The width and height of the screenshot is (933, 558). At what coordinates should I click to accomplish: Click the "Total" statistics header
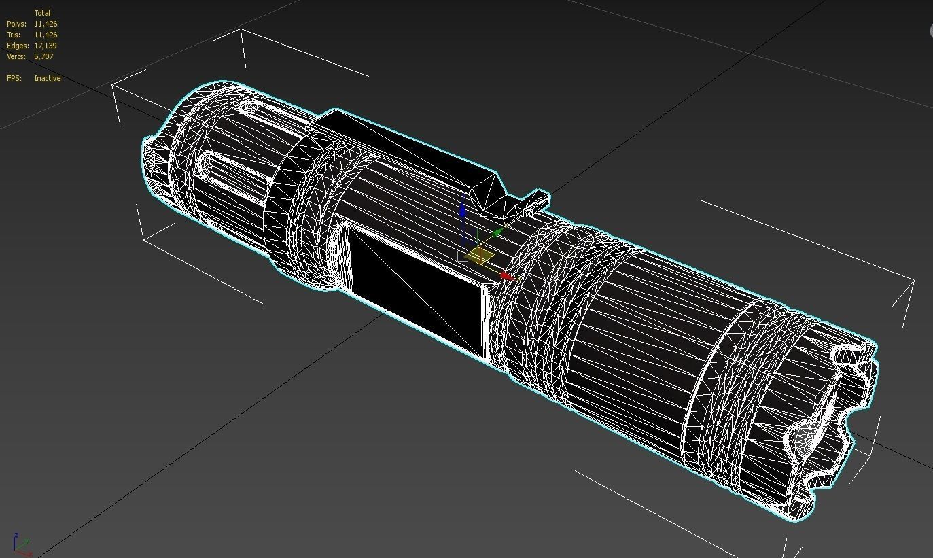[x=42, y=13]
